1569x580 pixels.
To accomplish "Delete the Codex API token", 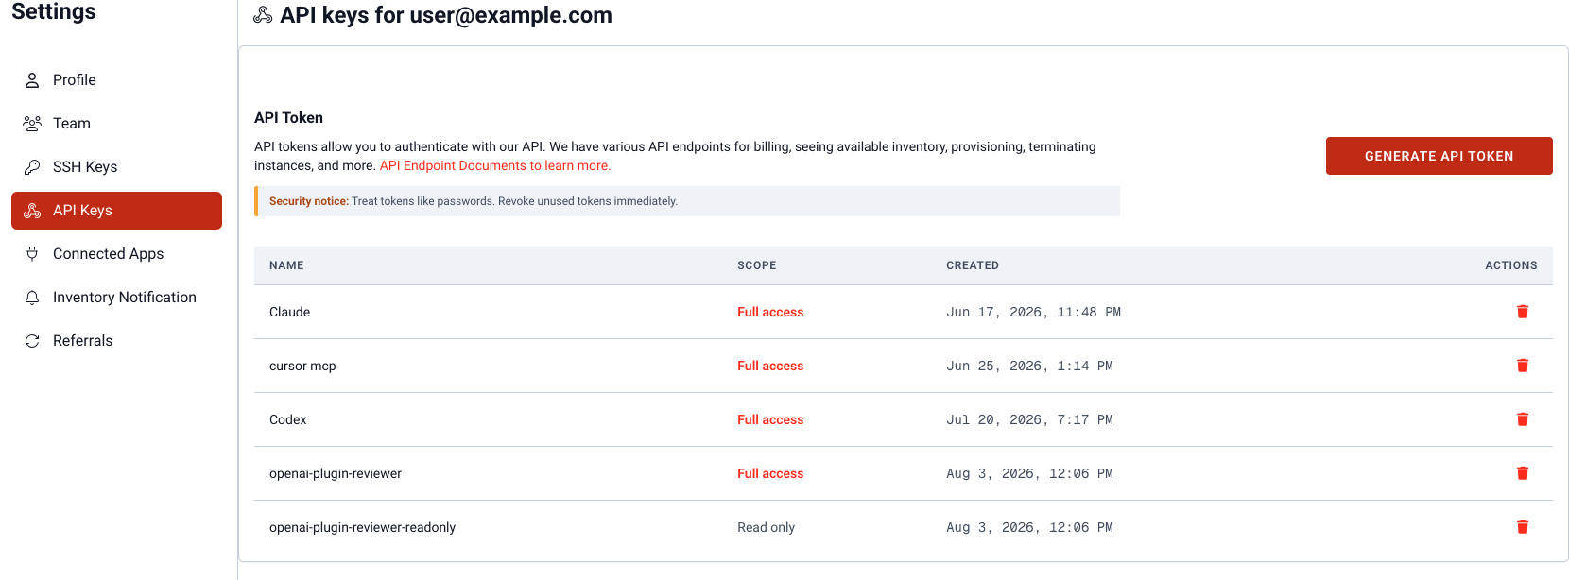I will tap(1523, 419).
